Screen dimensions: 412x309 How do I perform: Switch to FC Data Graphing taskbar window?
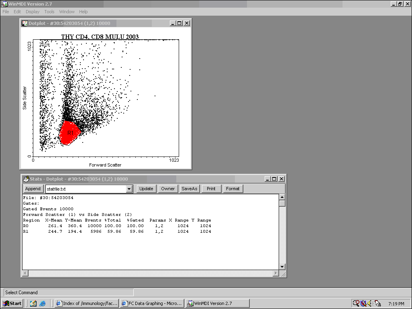click(x=152, y=303)
